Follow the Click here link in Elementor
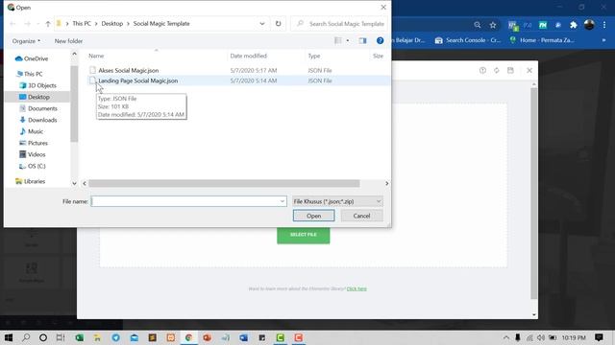 coord(357,288)
